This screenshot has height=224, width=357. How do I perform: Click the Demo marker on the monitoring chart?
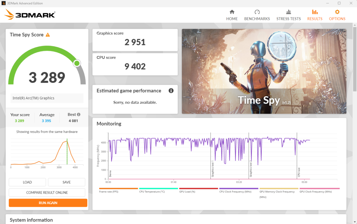pyautogui.click(x=110, y=173)
